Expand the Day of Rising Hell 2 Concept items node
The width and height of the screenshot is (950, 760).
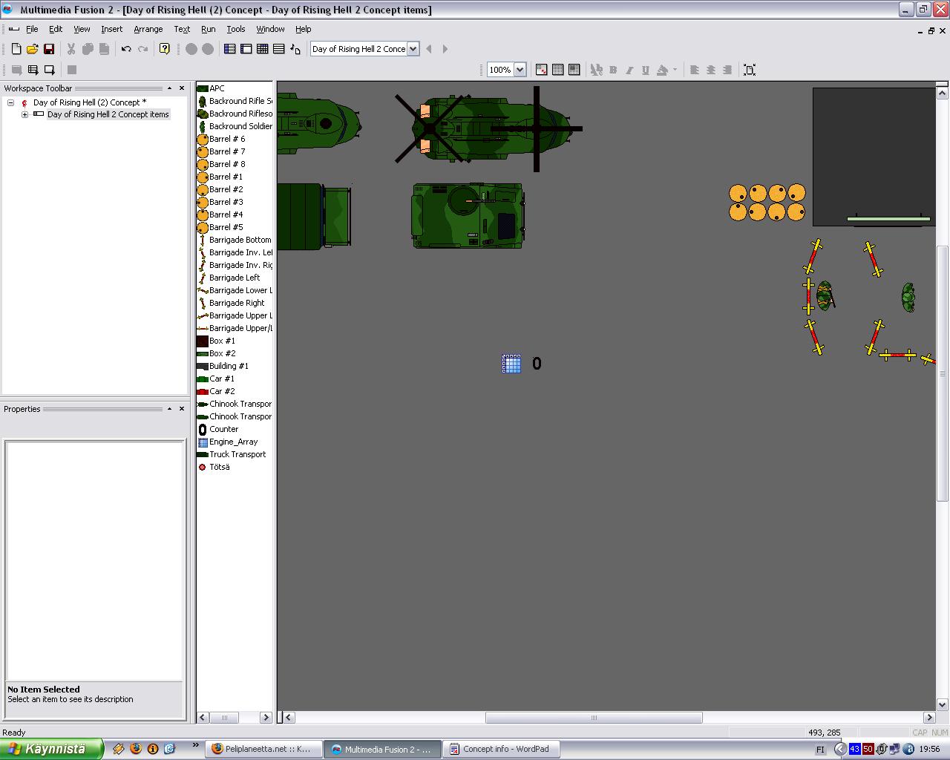25,114
